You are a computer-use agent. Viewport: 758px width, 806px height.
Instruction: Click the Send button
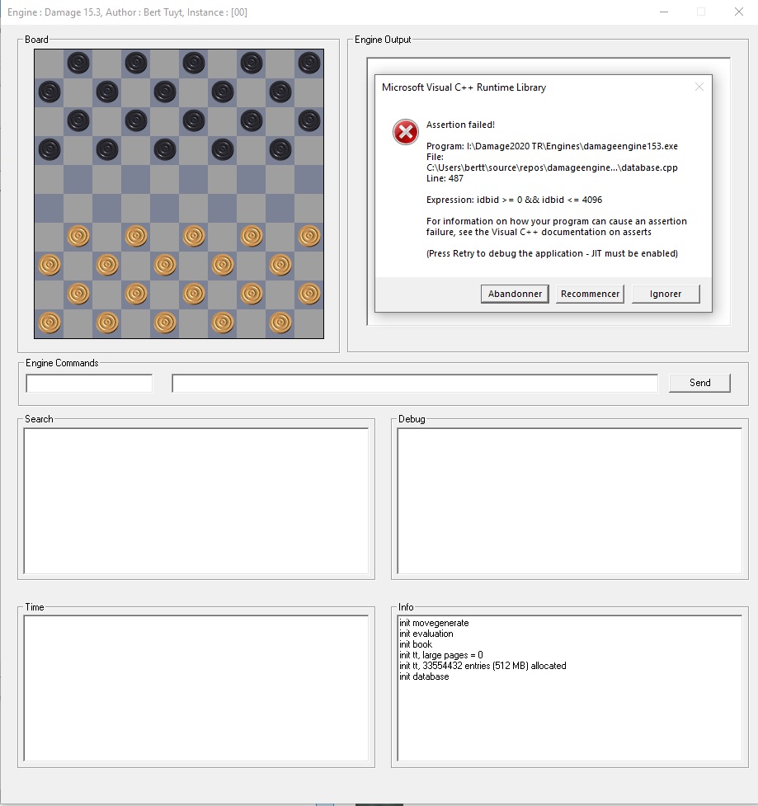point(699,383)
